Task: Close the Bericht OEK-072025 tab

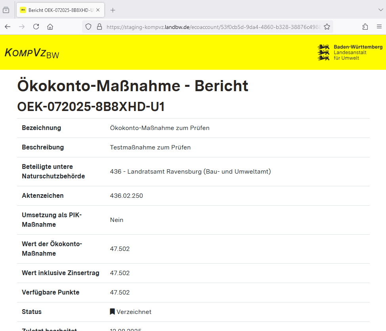Action: [98, 10]
